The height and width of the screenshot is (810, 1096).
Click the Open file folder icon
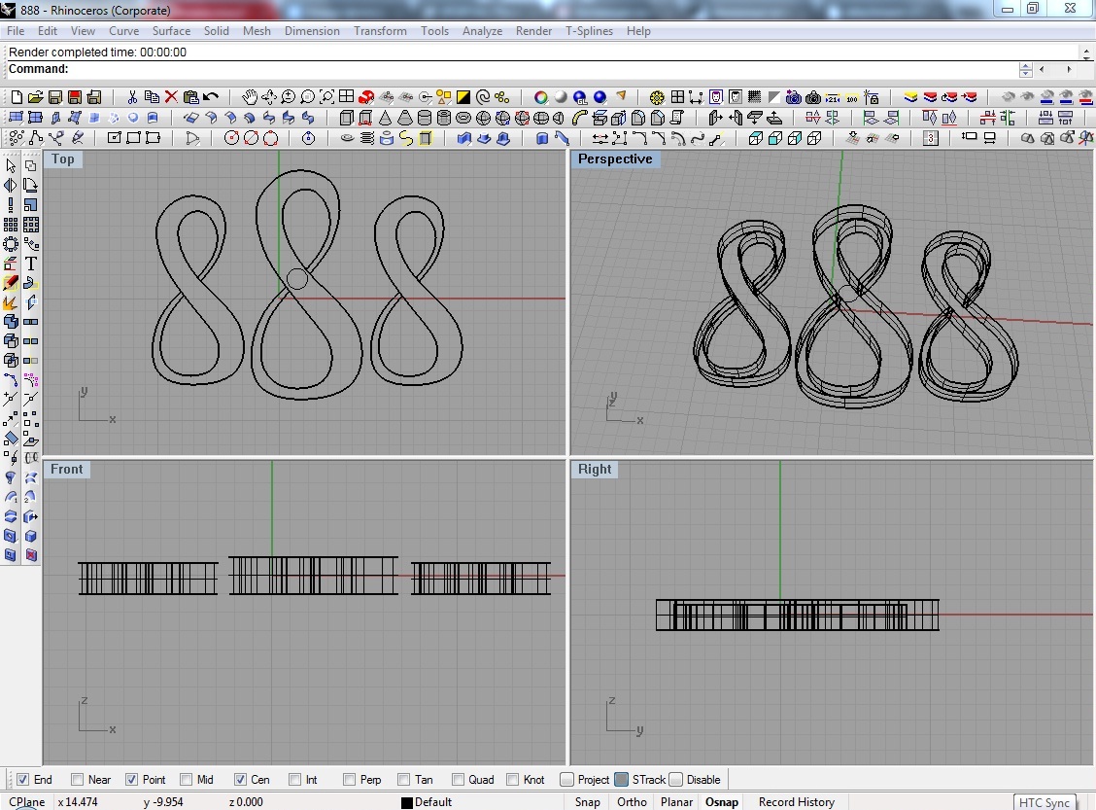tap(35, 97)
